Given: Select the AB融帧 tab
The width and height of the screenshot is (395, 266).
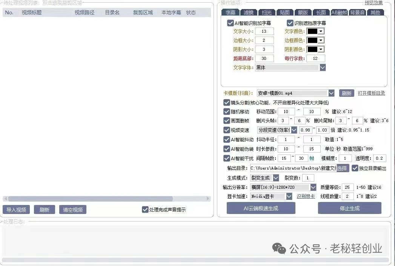Looking at the screenshot, I should click(339, 12).
